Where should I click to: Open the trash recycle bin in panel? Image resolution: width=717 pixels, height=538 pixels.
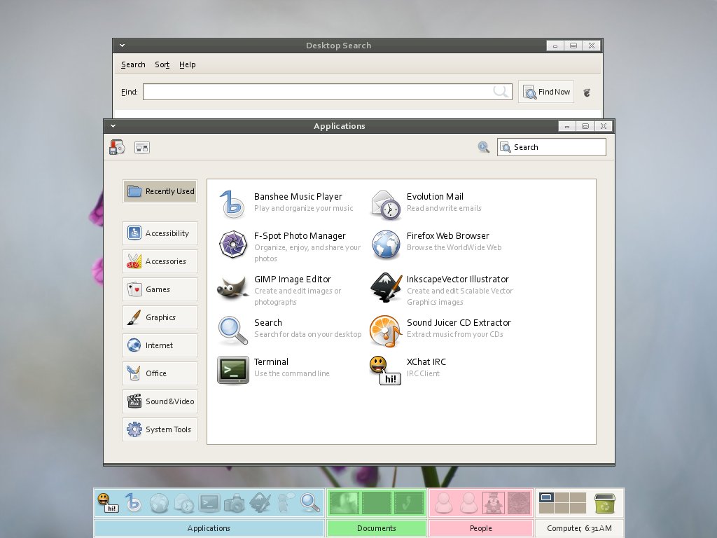tap(604, 503)
